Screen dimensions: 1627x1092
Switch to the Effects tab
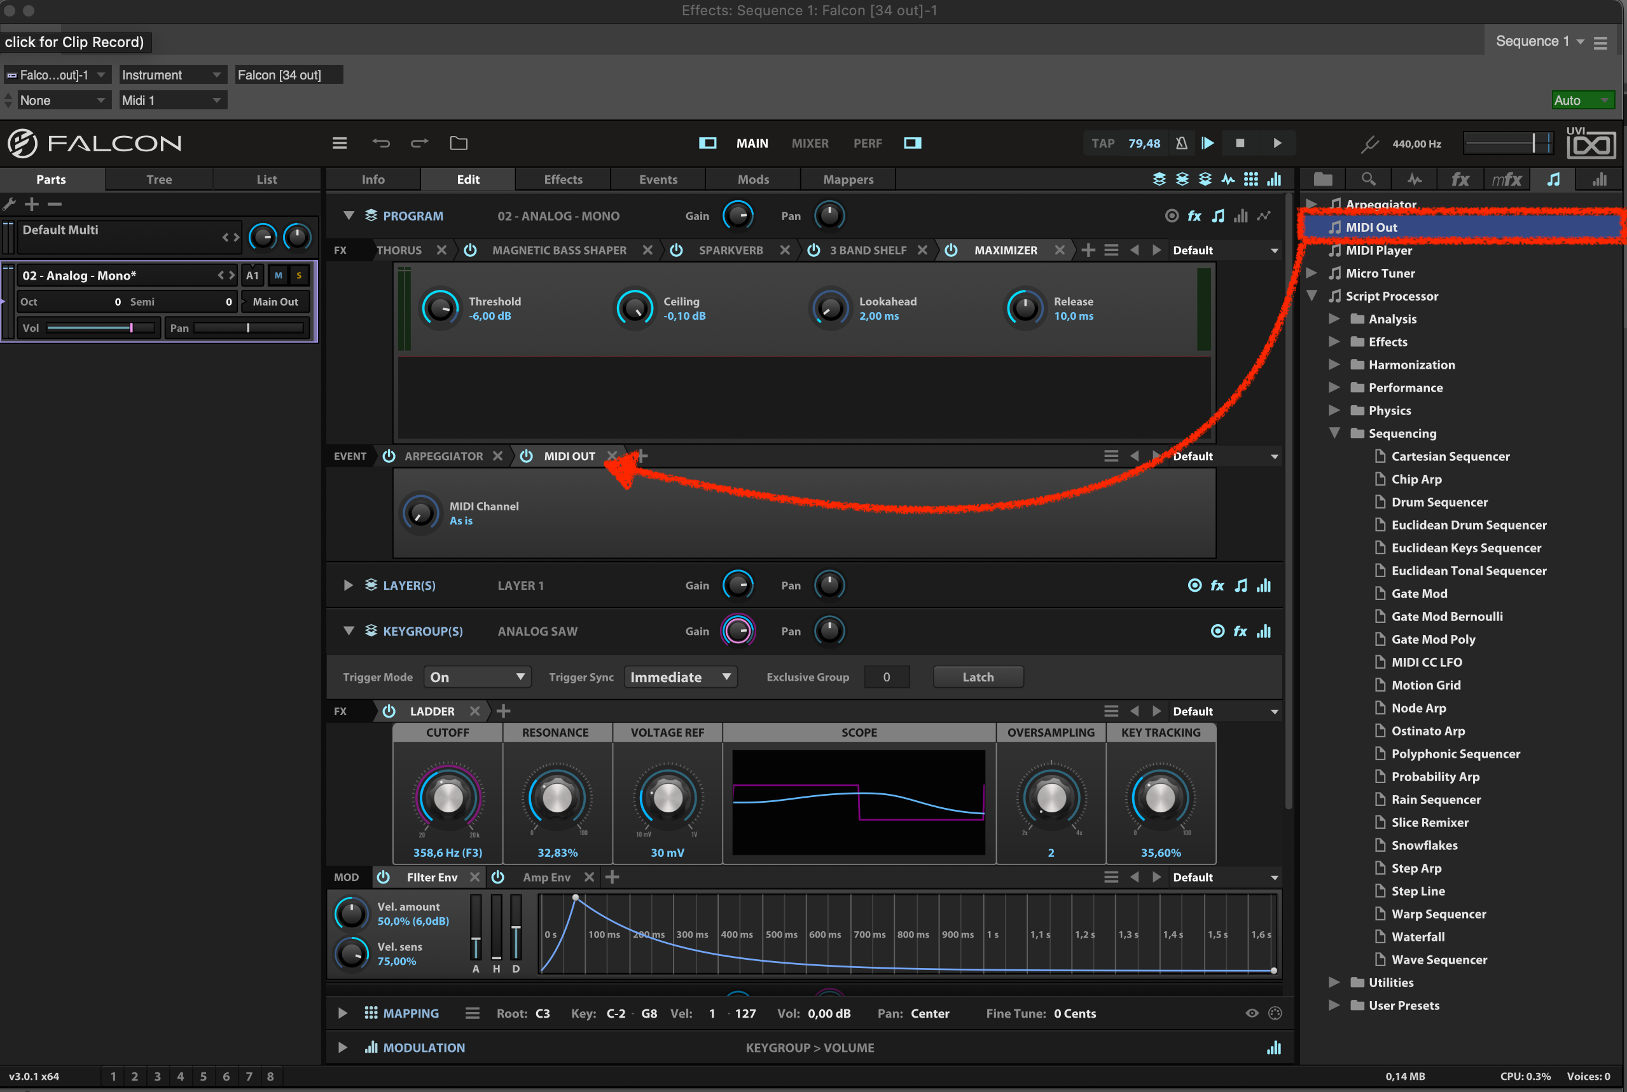(x=563, y=180)
